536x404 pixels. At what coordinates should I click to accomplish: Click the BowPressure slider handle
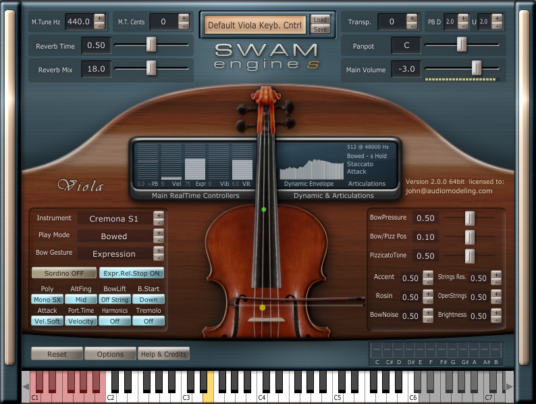[x=470, y=218]
